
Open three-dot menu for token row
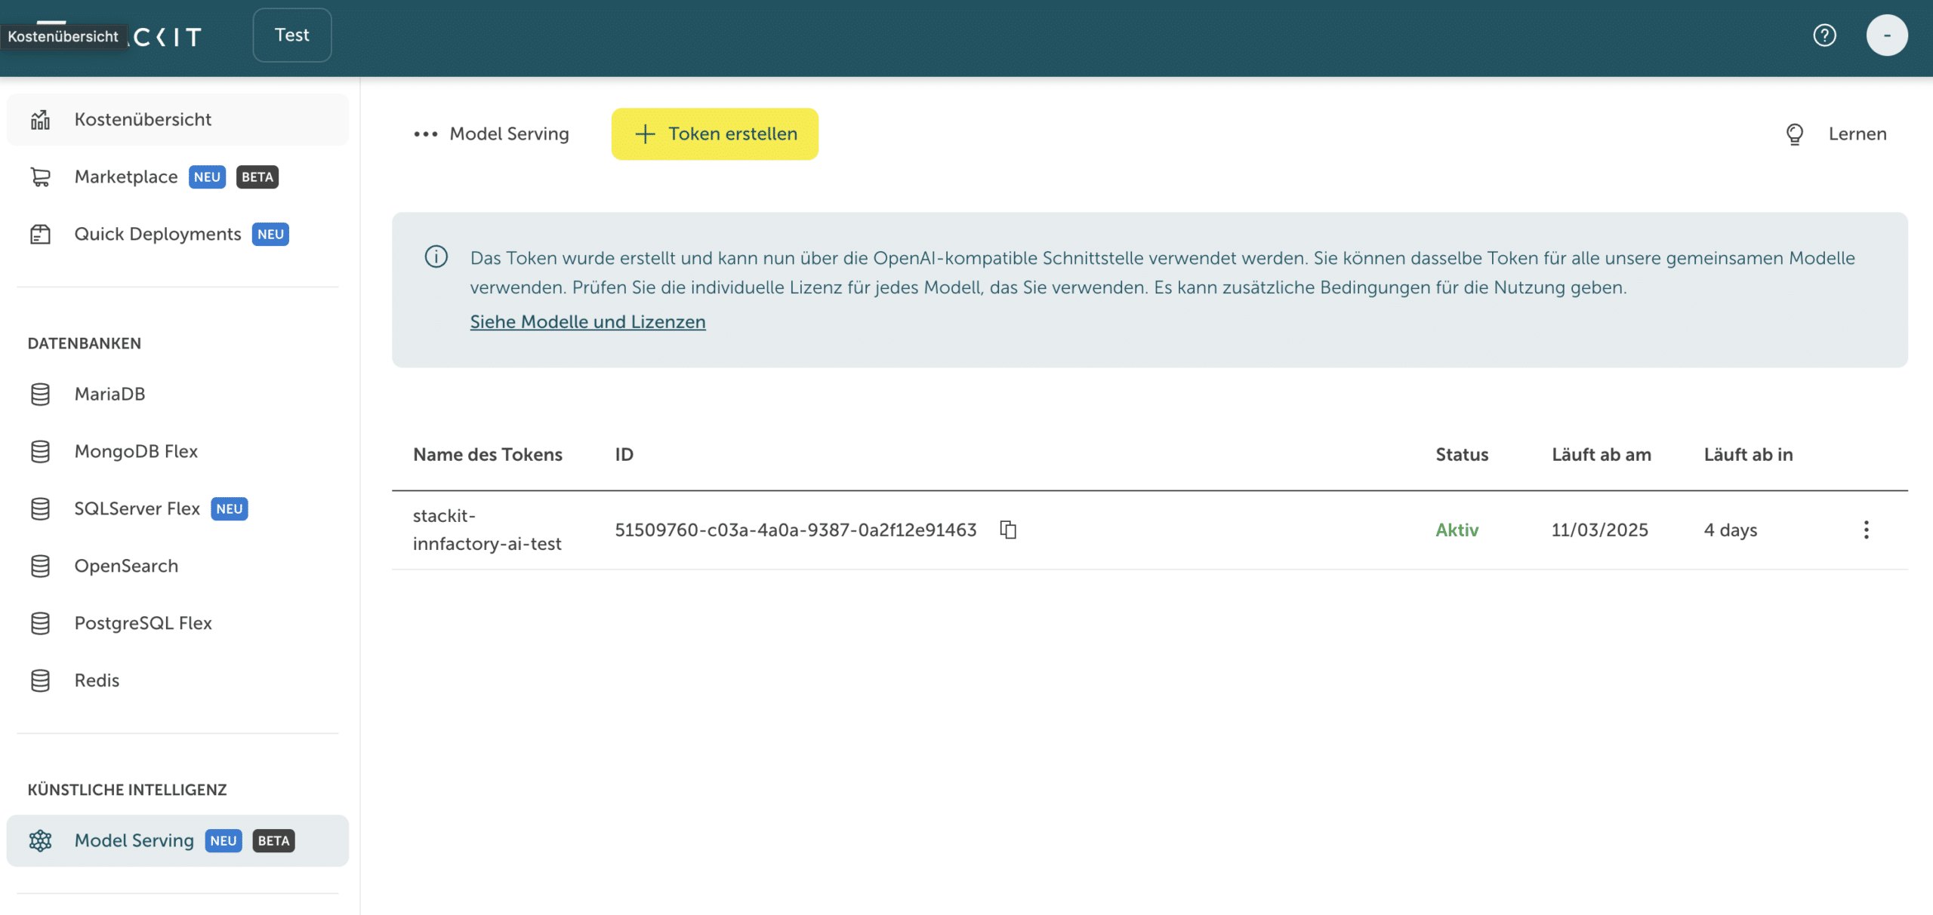[1866, 530]
